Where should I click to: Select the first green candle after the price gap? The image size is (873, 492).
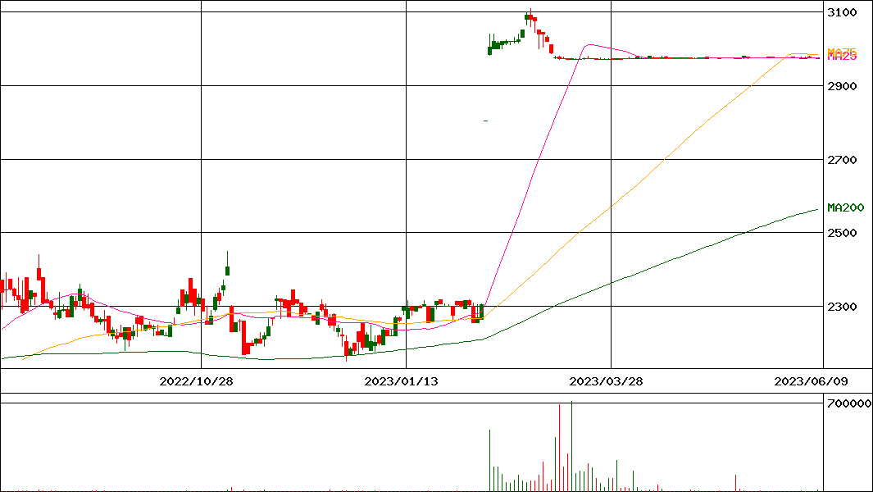point(489,49)
